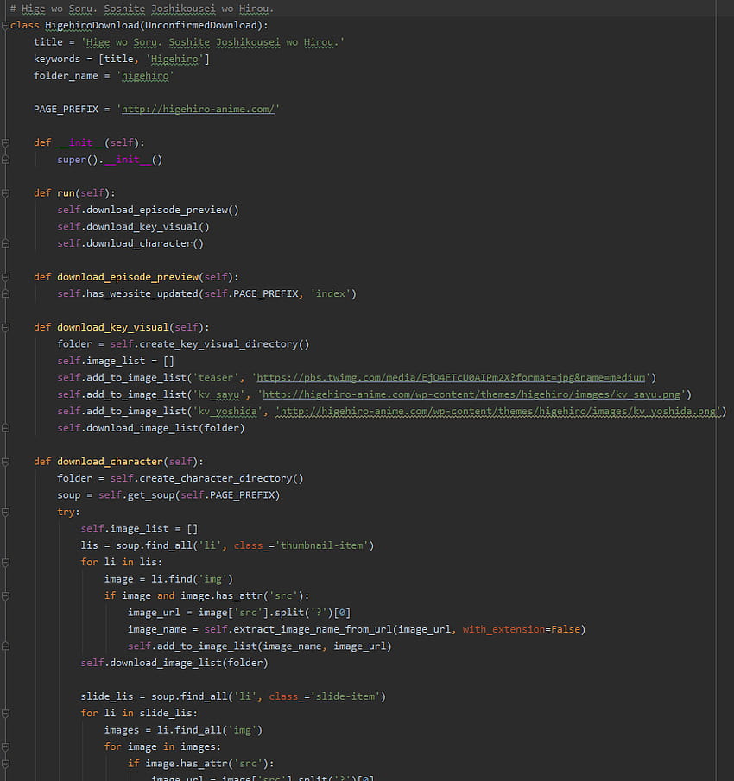
Task: Click self.download_episode_preview() call in run
Action: pyautogui.click(x=148, y=211)
